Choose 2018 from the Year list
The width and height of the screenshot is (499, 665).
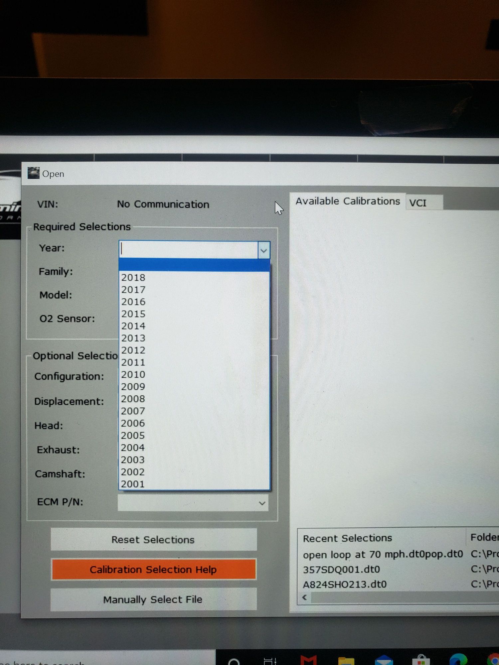tap(133, 277)
